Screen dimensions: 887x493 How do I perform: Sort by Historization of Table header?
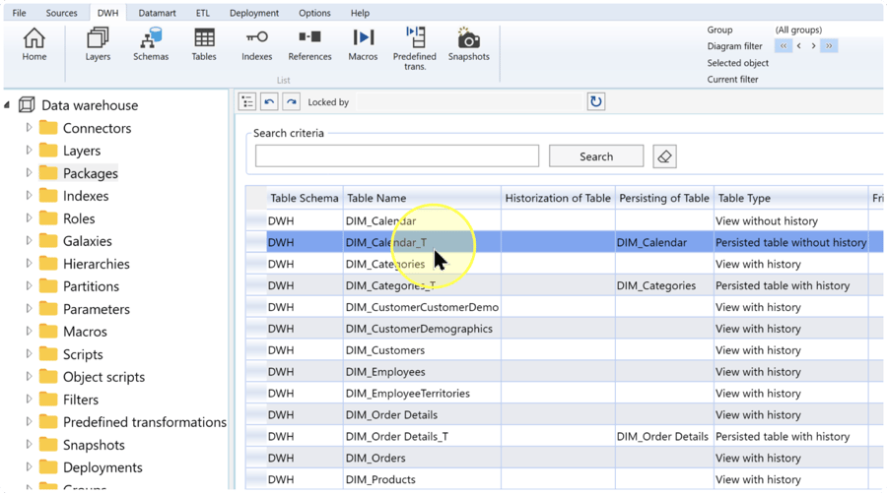[x=558, y=198]
